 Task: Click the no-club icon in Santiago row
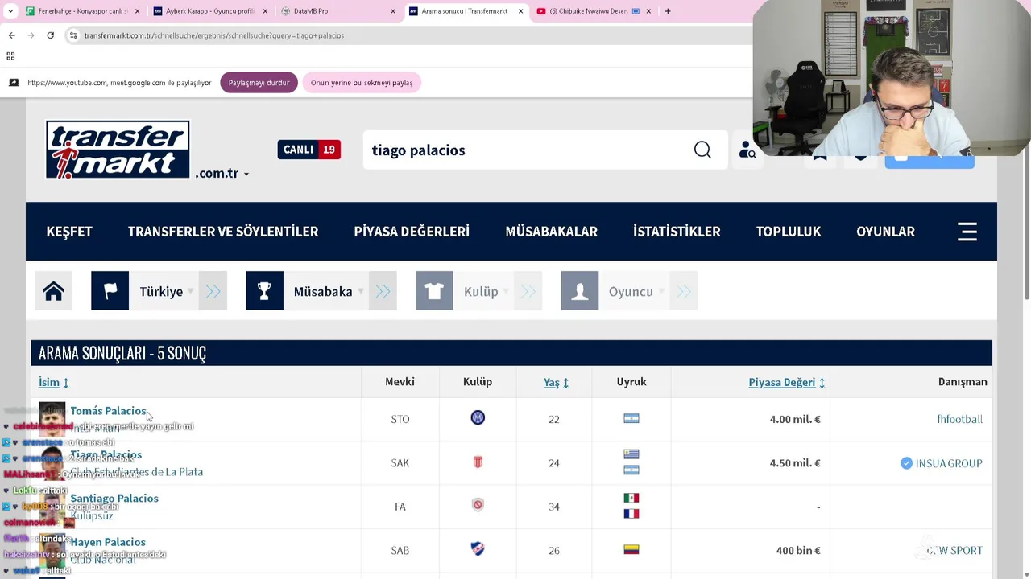(478, 506)
